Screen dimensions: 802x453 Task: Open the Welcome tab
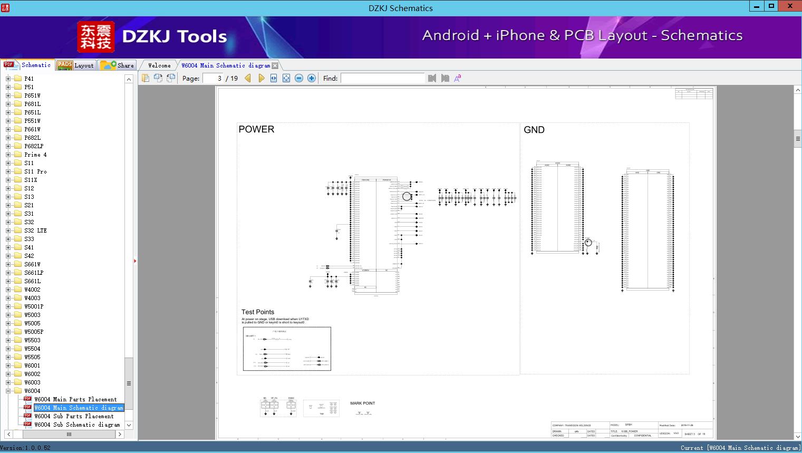tap(159, 65)
